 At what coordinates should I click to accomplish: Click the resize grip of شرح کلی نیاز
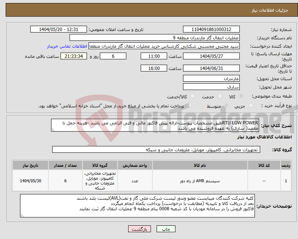click(53, 130)
